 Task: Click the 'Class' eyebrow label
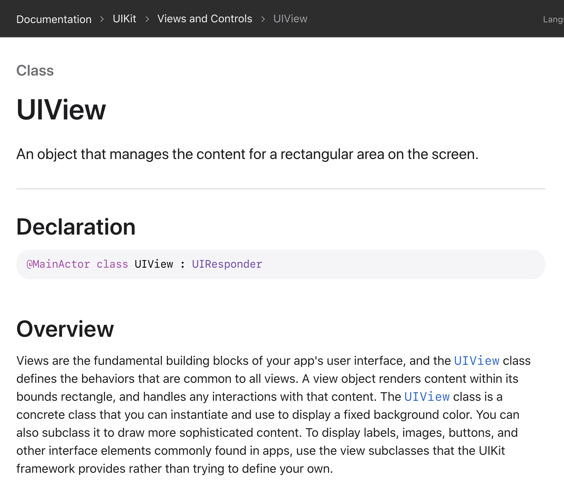pos(35,71)
